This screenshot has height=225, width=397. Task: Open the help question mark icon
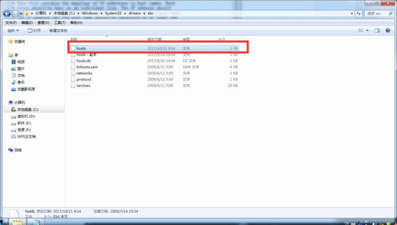tap(387, 31)
